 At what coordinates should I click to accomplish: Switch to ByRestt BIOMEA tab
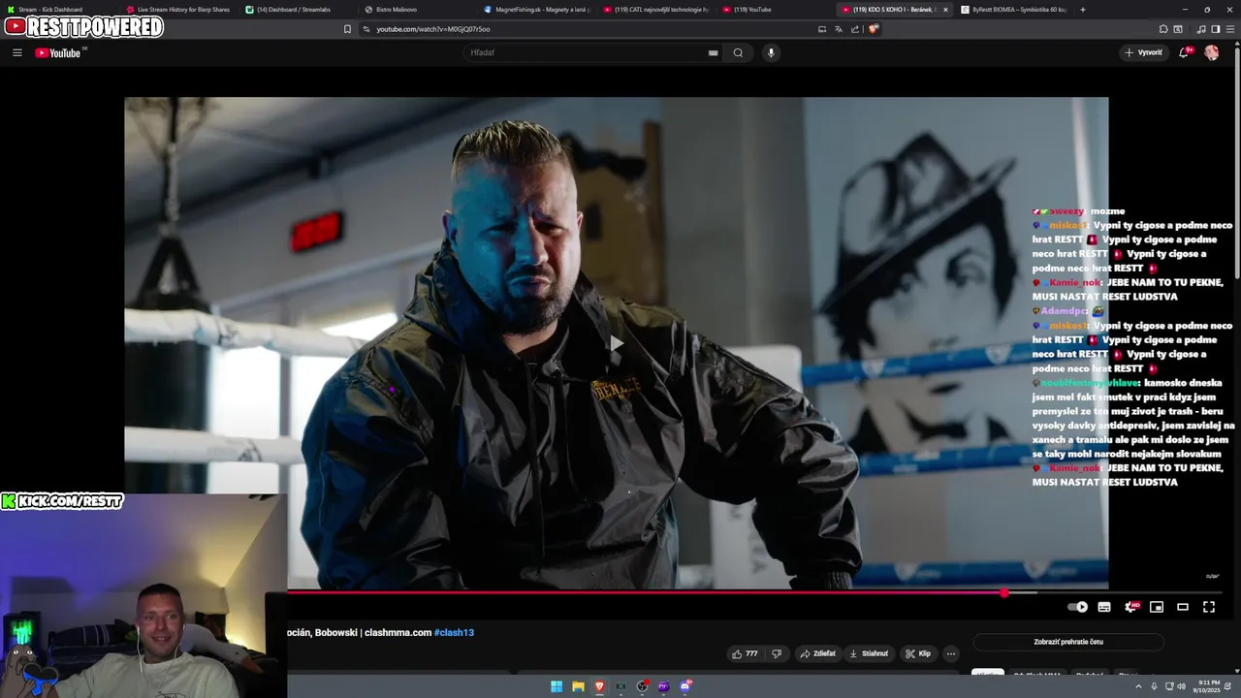(x=1013, y=9)
